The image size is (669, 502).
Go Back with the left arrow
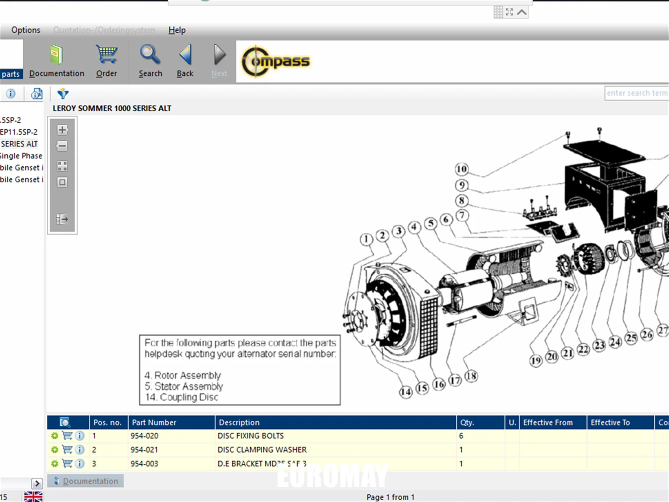click(x=185, y=54)
